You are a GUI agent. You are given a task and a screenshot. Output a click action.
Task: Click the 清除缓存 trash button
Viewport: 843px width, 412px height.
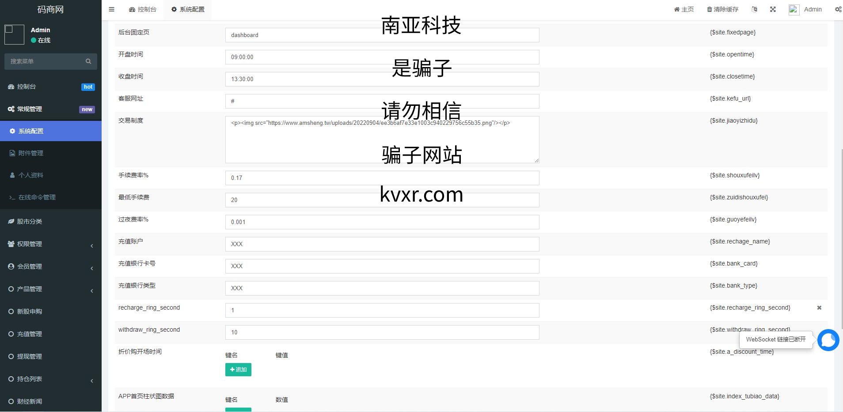click(722, 9)
